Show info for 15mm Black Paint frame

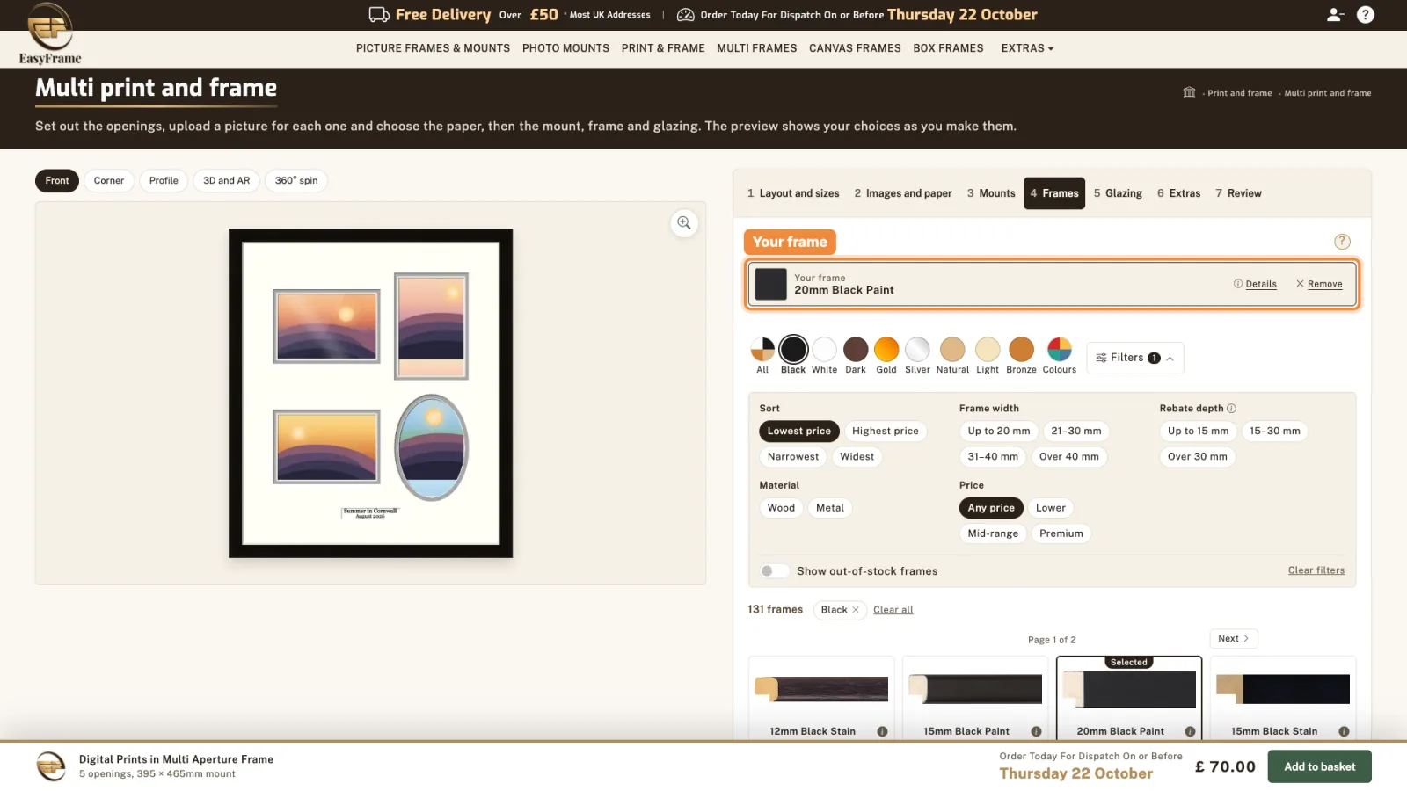coord(1036,731)
